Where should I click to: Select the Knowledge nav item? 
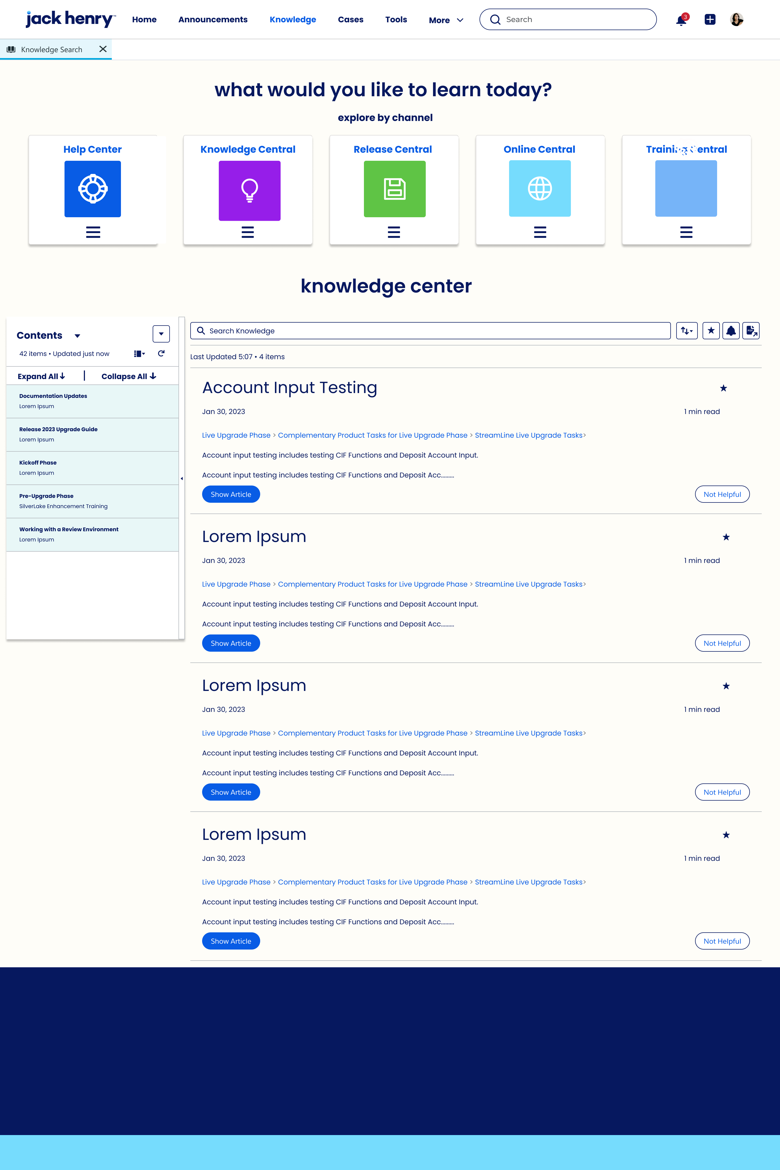tap(293, 19)
